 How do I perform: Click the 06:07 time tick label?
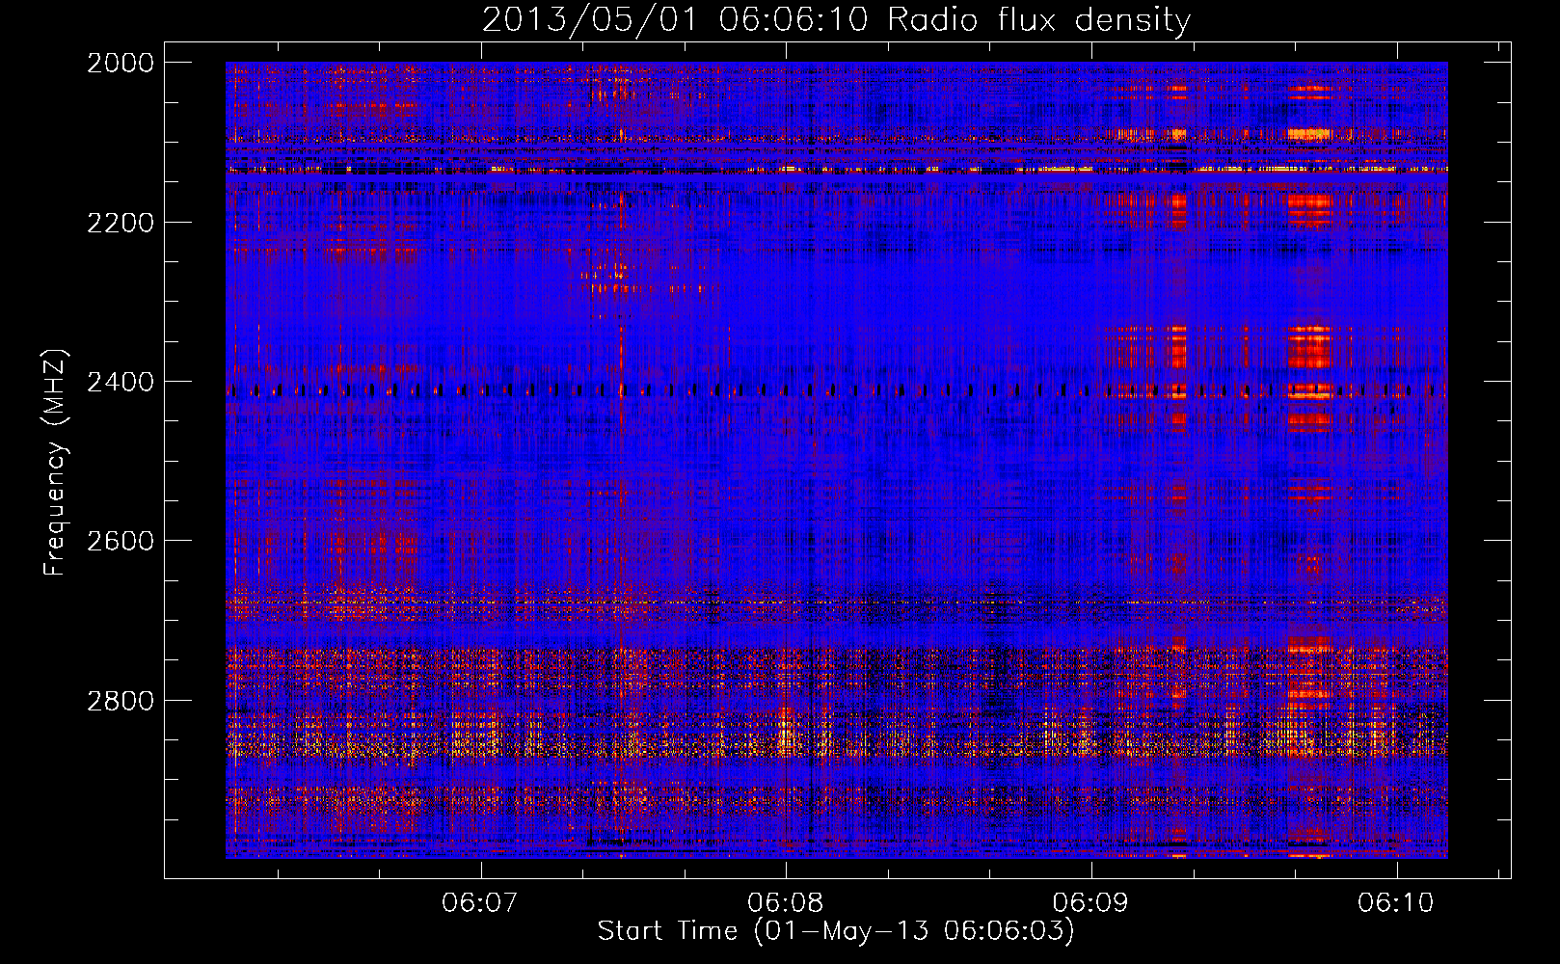(x=480, y=902)
